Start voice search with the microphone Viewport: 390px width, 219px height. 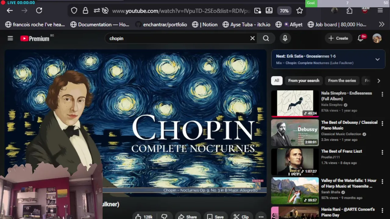click(x=285, y=38)
